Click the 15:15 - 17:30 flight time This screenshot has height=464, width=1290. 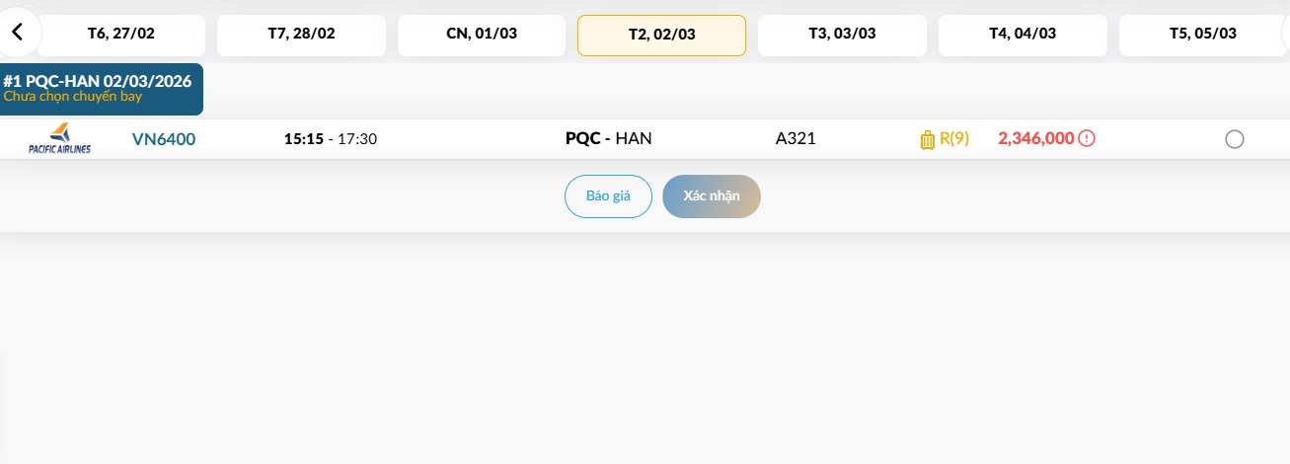(x=331, y=138)
